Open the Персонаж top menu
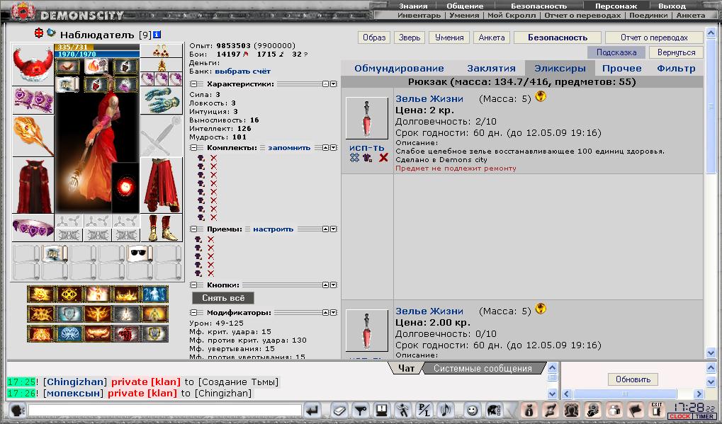The image size is (722, 424). (616, 6)
